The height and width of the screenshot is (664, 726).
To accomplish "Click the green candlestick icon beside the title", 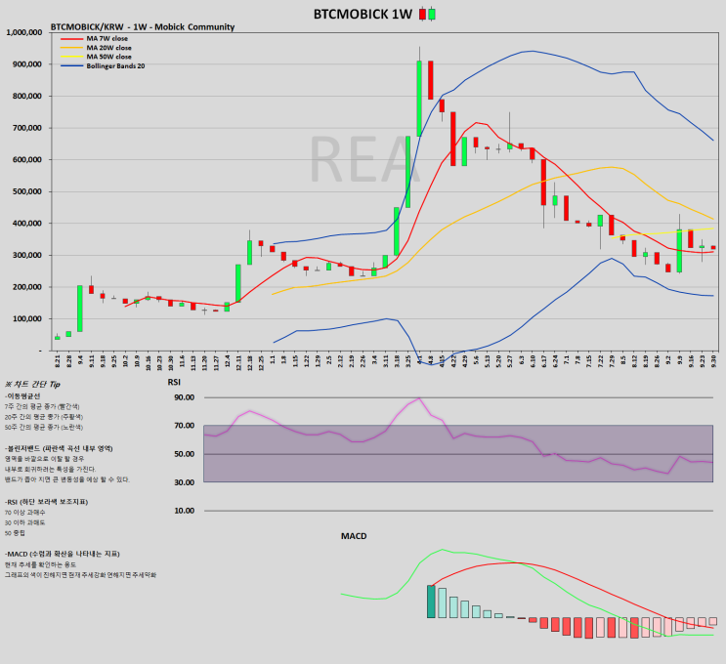I will point(432,14).
